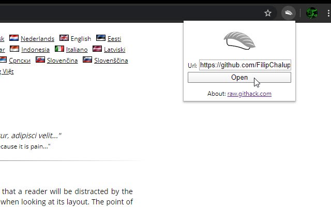Click the Việt language link
The width and height of the screenshot is (331, 207).
(7, 71)
